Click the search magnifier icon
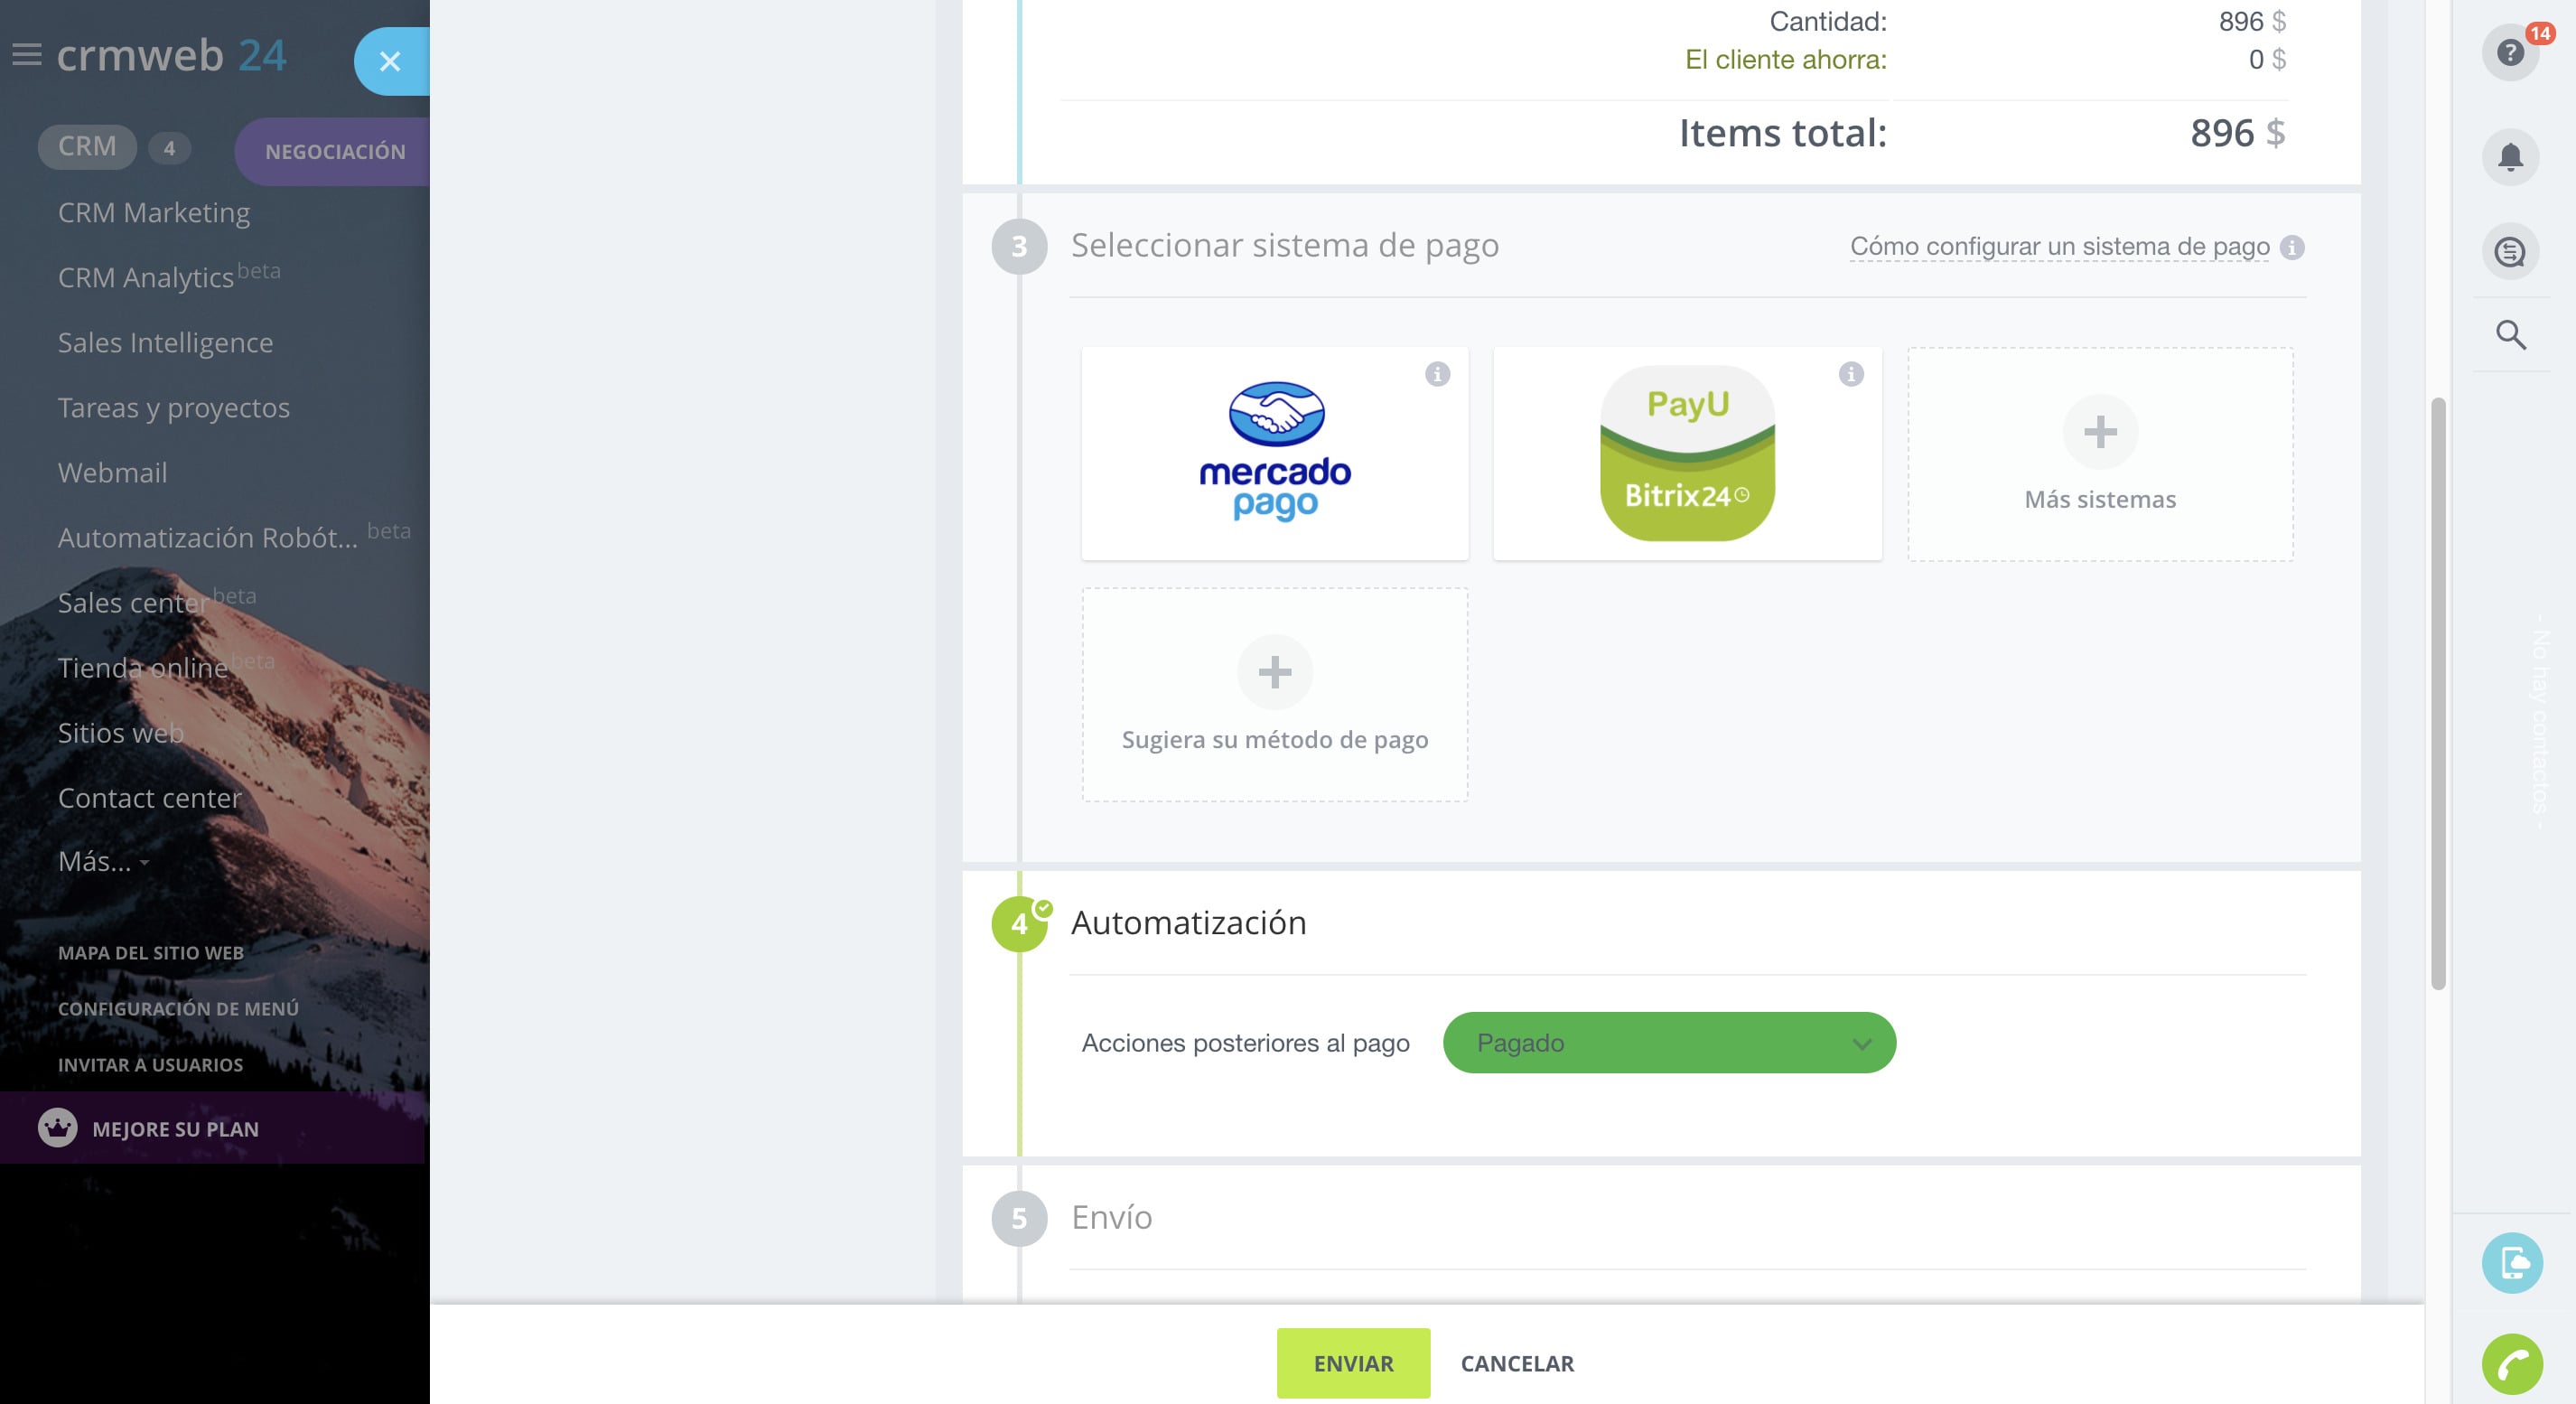2576x1404 pixels. tap(2511, 335)
